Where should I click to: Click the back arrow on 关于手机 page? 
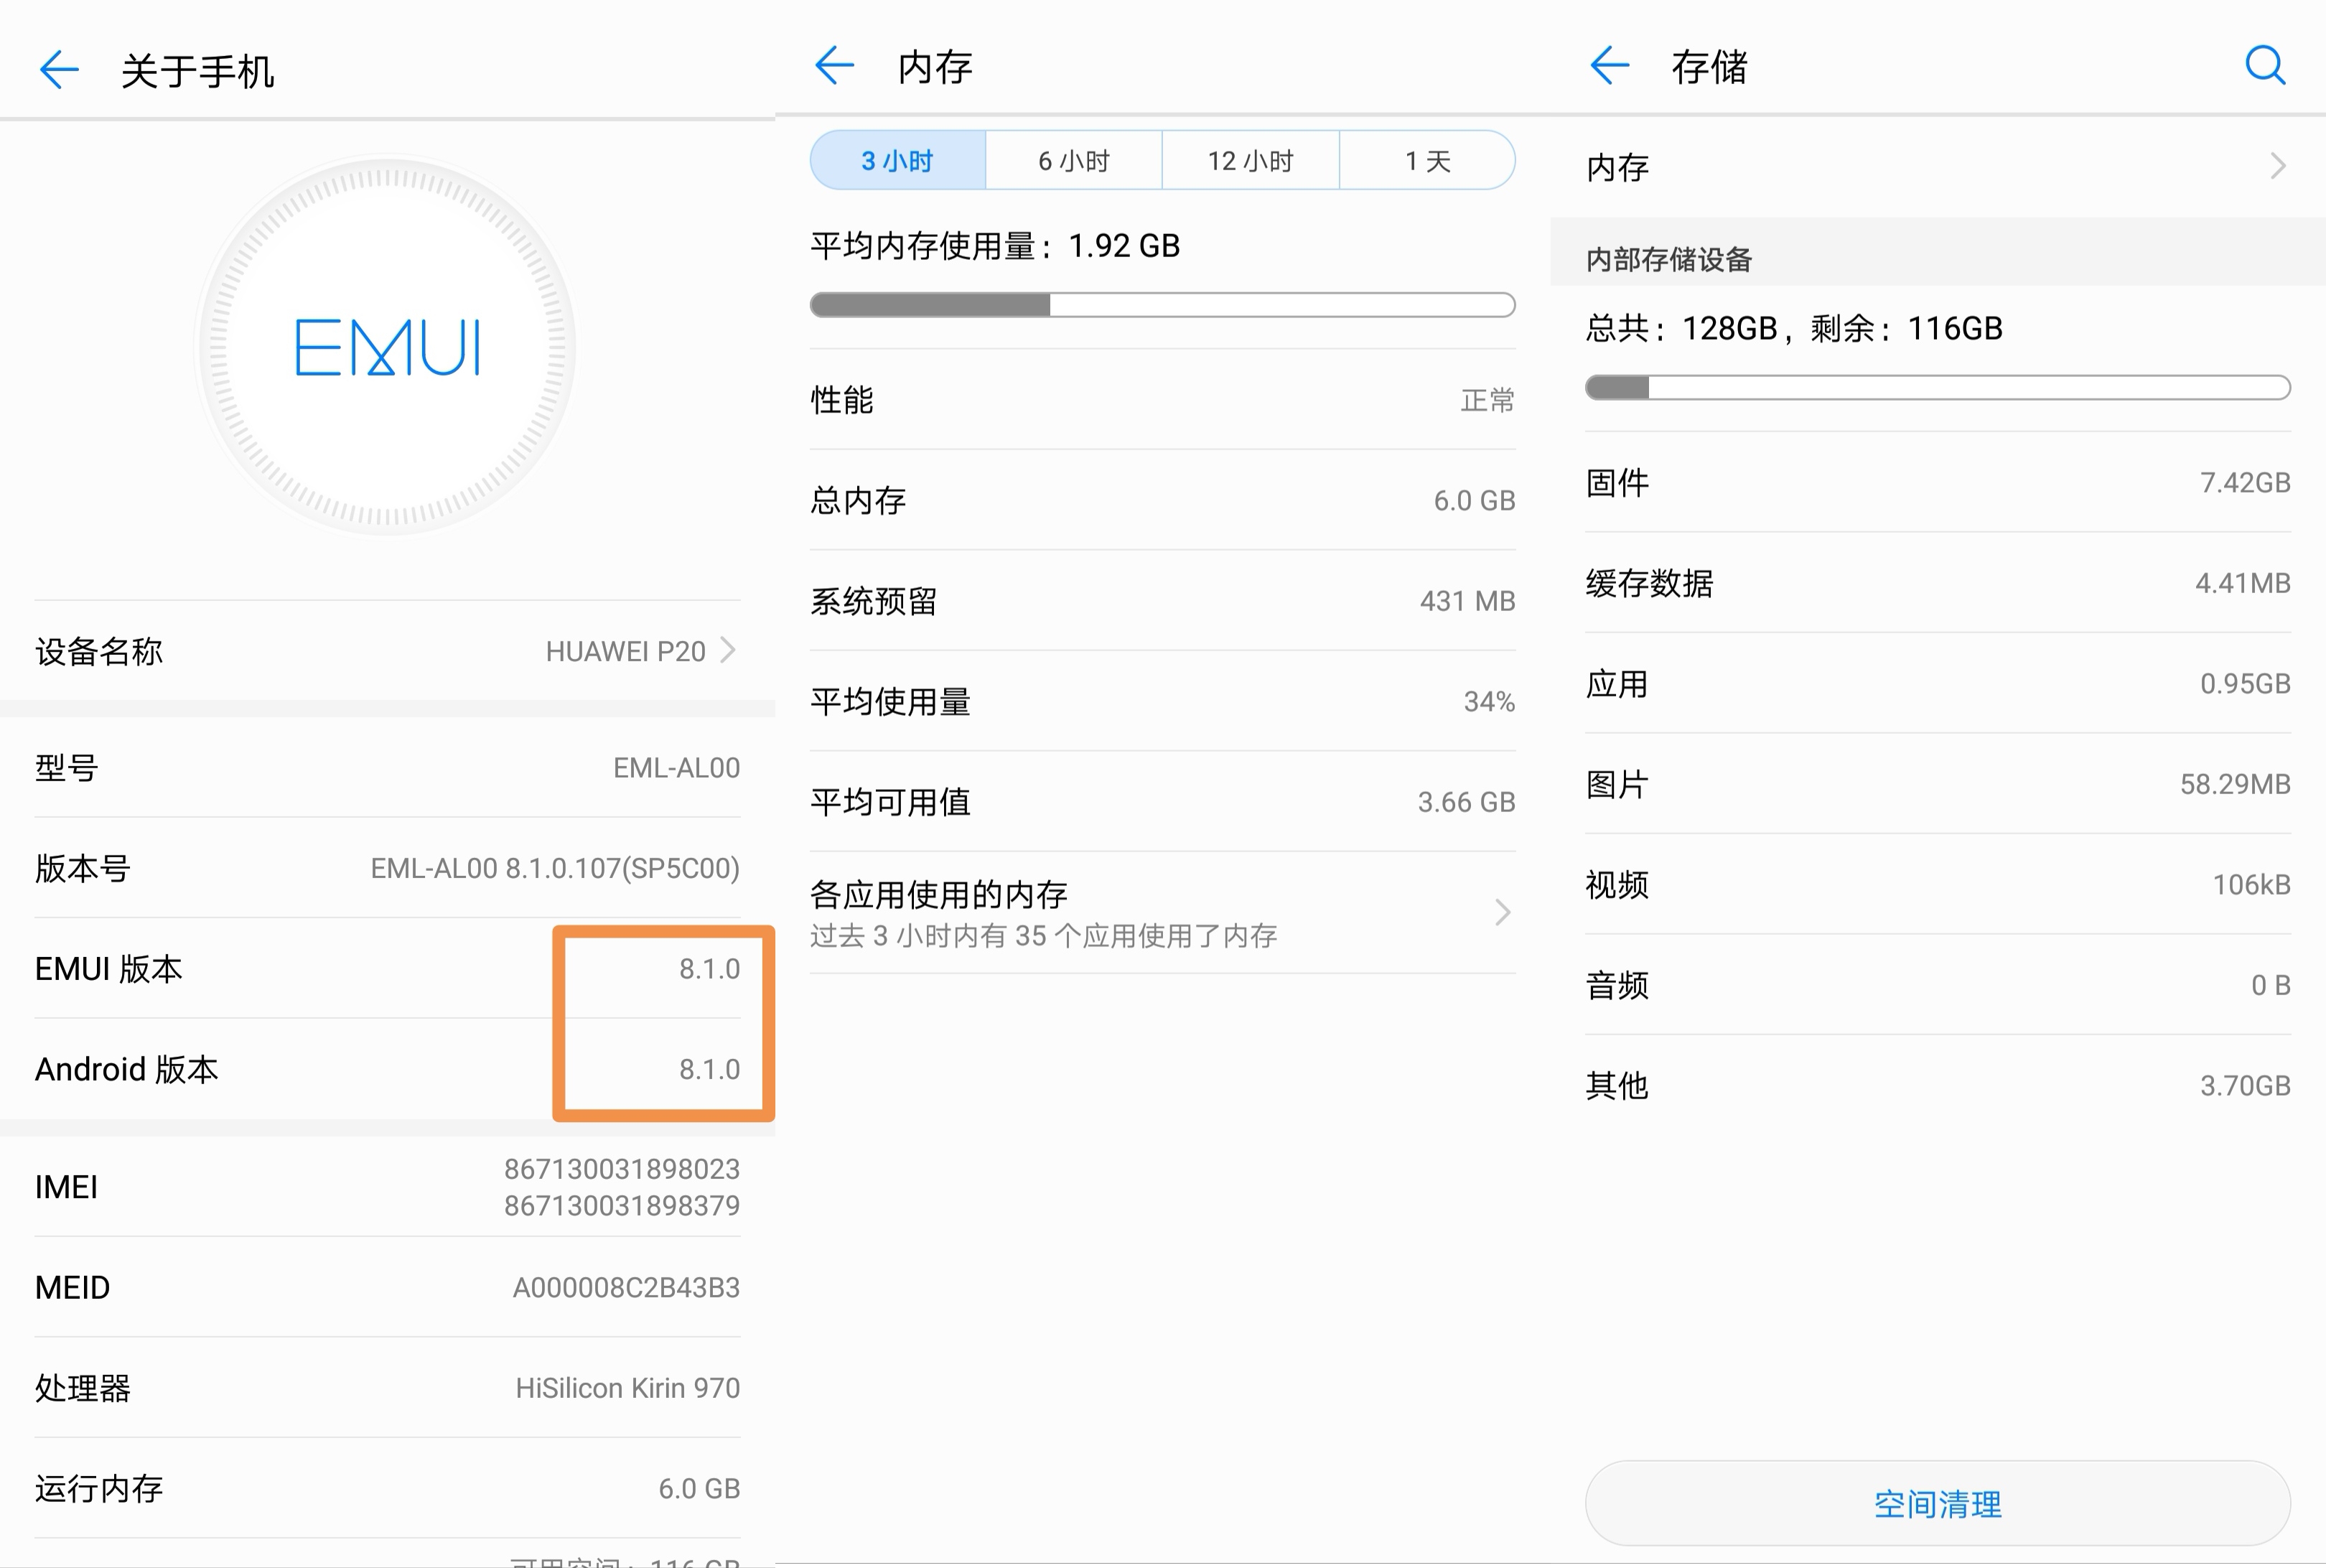59,70
